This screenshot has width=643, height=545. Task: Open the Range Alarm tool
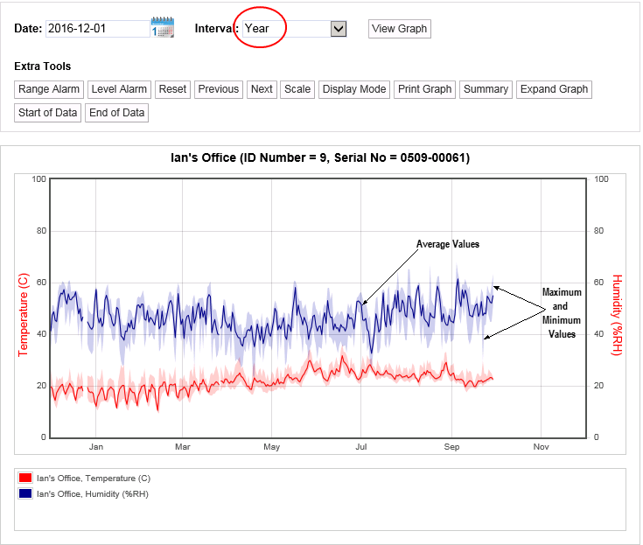click(x=49, y=89)
